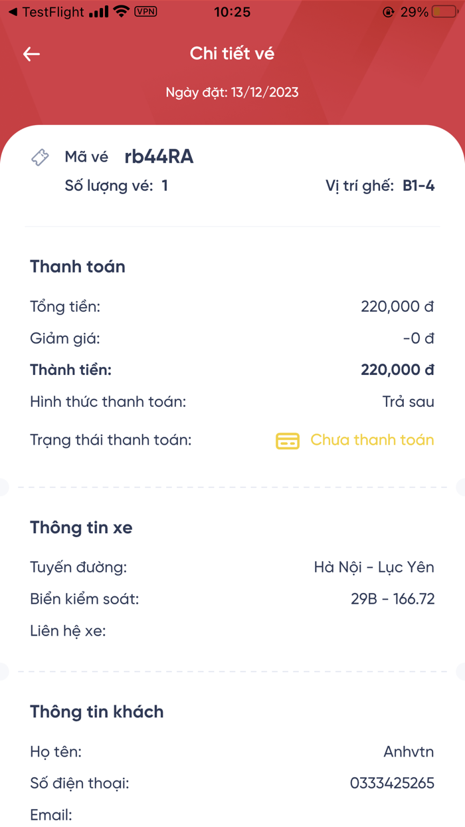Click the yellow credit card payment icon
Viewport: 465px width, 827px height.
(x=287, y=441)
